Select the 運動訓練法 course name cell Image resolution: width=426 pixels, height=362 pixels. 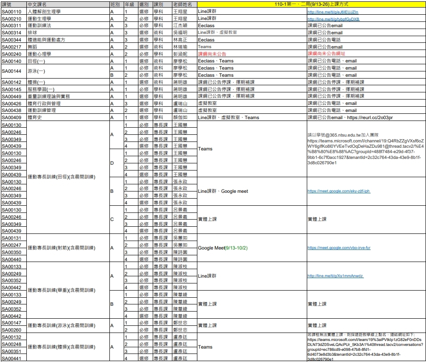pyautogui.click(x=68, y=25)
